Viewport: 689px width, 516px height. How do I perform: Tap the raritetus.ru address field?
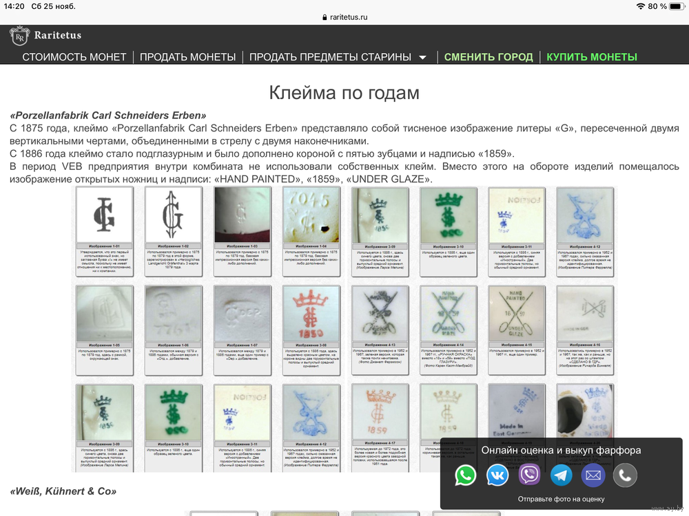(344, 17)
